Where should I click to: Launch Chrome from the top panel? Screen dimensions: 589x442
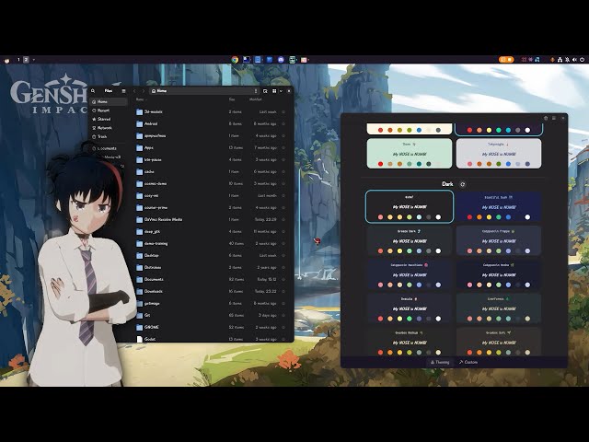235,59
